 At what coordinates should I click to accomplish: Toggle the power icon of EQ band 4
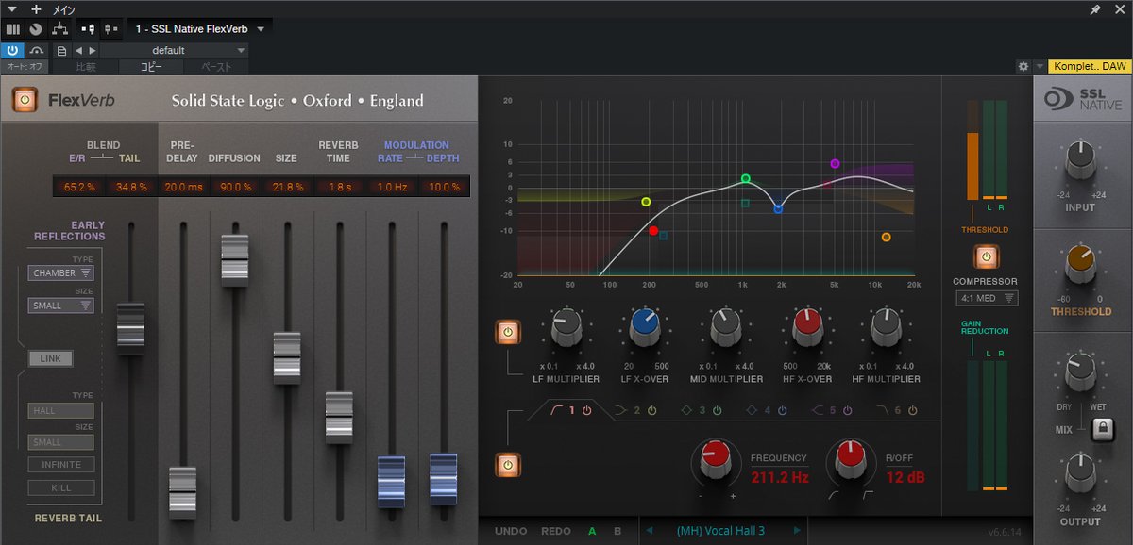coord(782,411)
